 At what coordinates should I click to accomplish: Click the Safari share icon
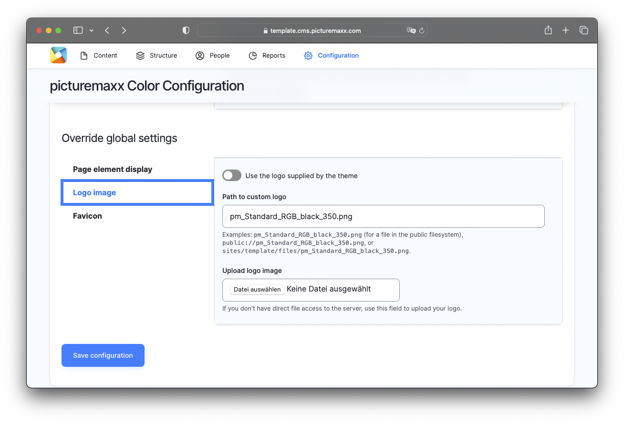[x=548, y=30]
